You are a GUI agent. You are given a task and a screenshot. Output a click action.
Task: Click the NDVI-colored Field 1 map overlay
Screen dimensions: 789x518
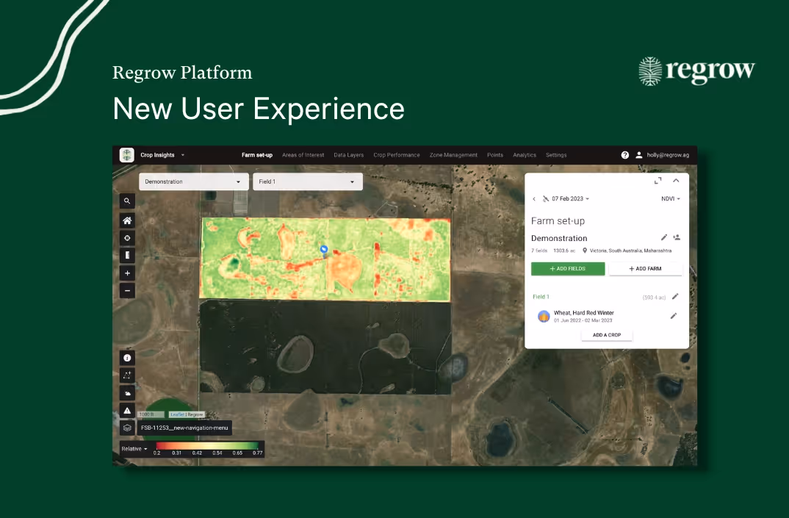click(325, 259)
